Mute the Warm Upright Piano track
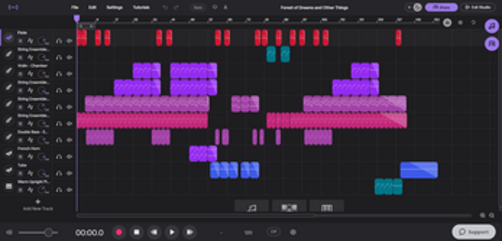The image size is (502, 241). (70, 190)
